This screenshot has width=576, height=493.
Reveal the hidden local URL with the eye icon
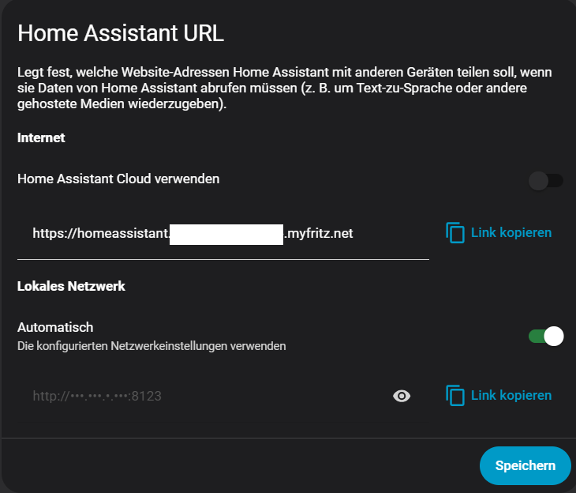[402, 396]
